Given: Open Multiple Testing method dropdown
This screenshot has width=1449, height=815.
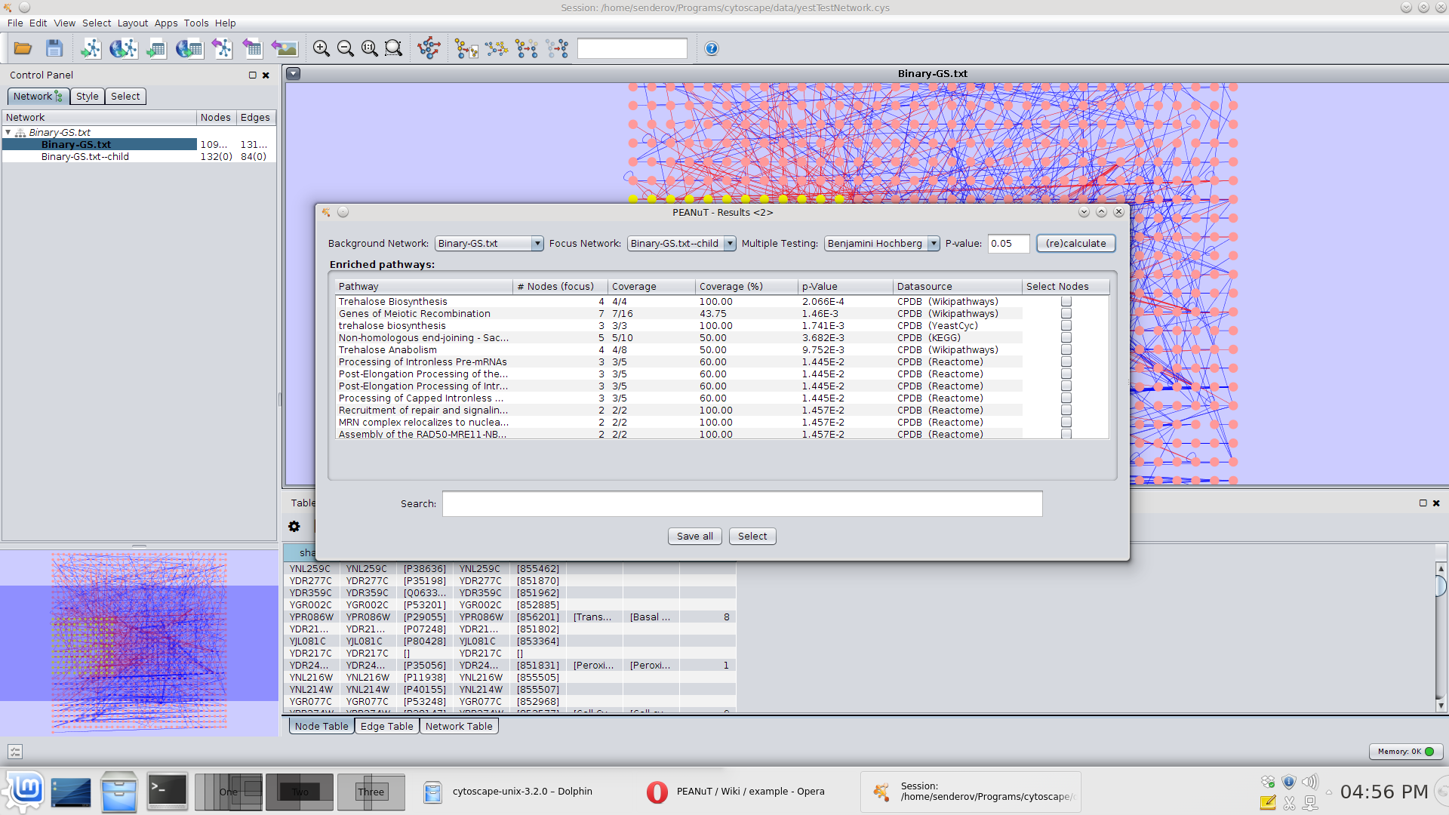Looking at the screenshot, I should click(881, 243).
